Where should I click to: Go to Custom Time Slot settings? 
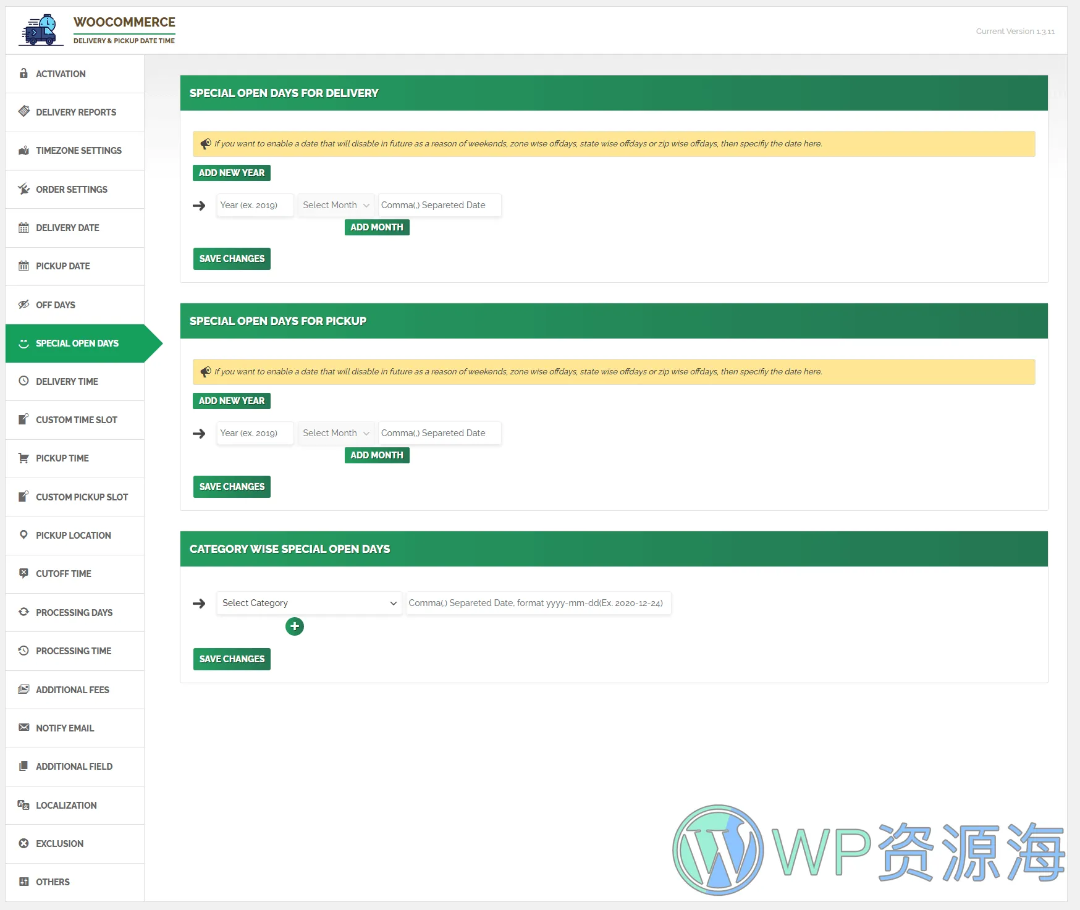coord(76,420)
